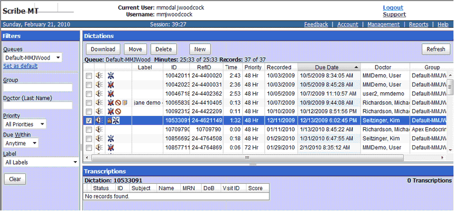Open the Queues dropdown Default-MMJWood
Image resolution: width=454 pixels, height=211 pixels.
[33, 58]
